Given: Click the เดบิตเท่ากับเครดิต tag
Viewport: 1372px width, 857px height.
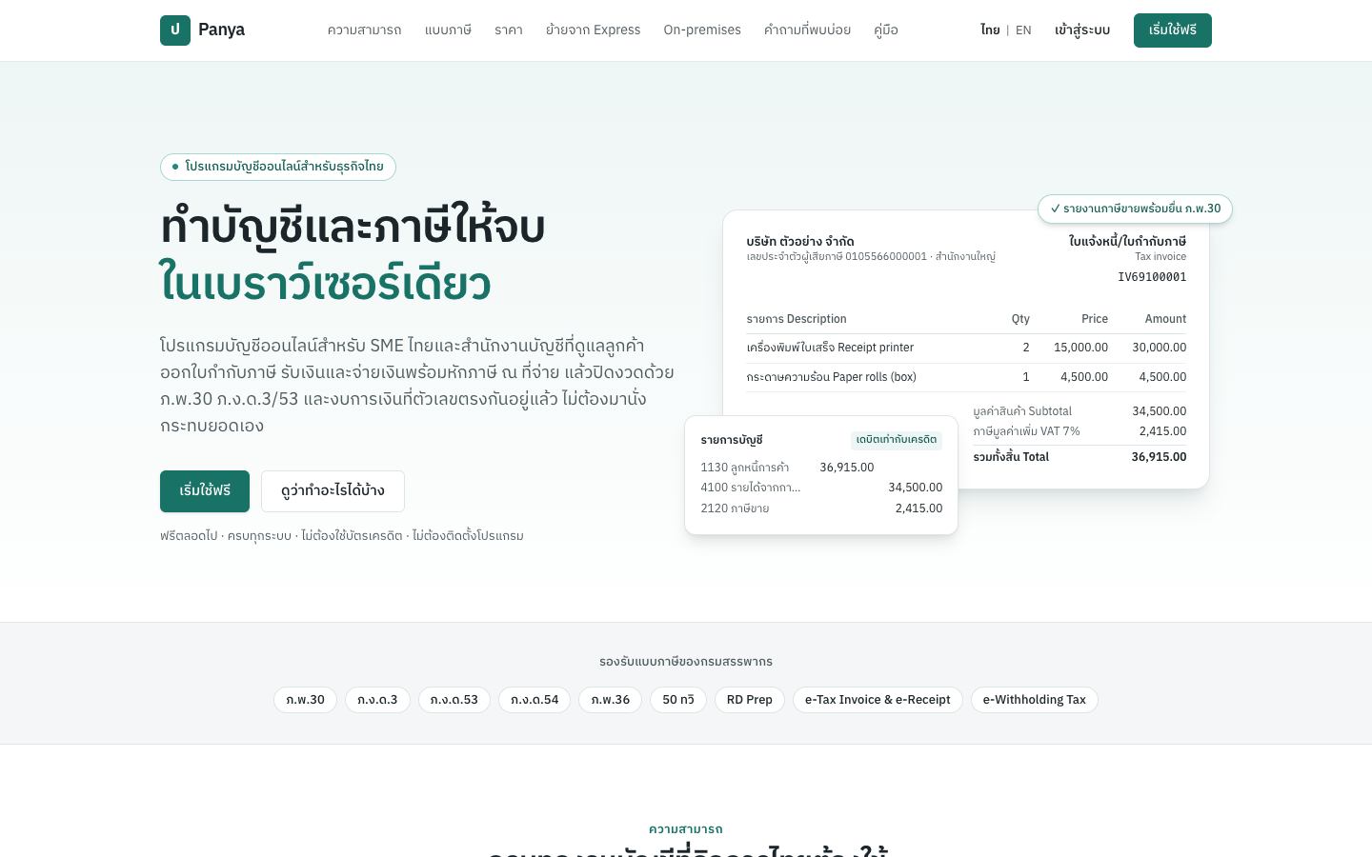Looking at the screenshot, I should 897,440.
